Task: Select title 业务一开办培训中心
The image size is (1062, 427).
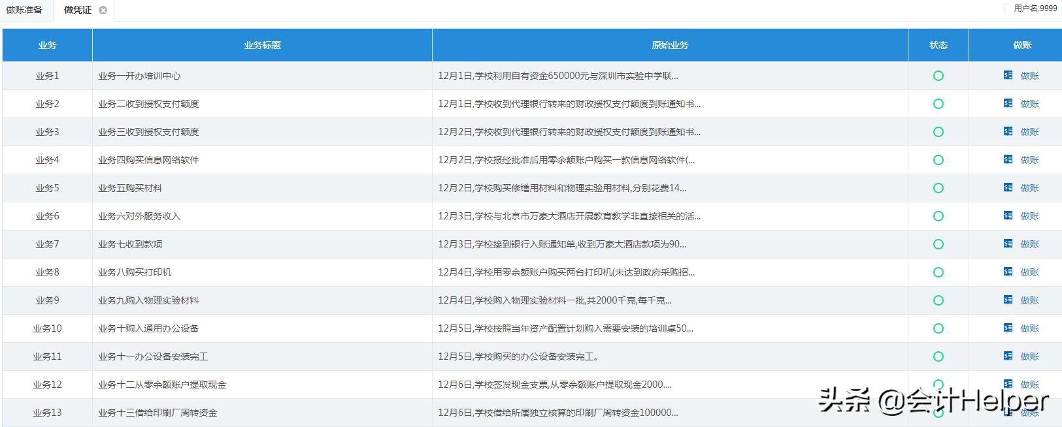Action: [x=139, y=76]
